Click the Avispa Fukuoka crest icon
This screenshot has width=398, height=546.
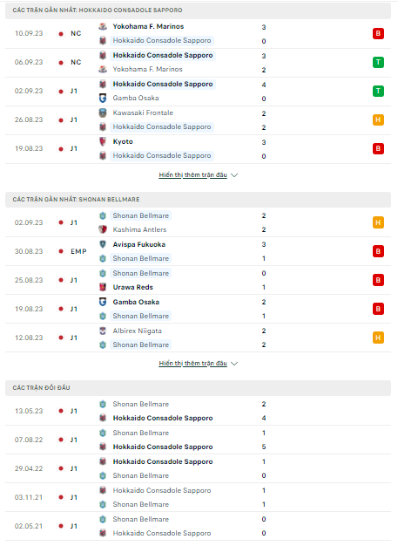click(103, 244)
